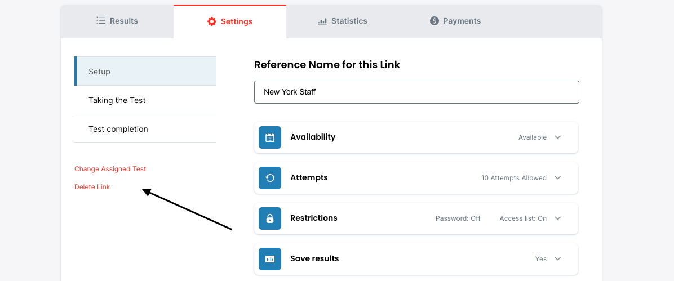This screenshot has width=674, height=281.
Task: Click the Settings gear icon
Action: [x=212, y=21]
